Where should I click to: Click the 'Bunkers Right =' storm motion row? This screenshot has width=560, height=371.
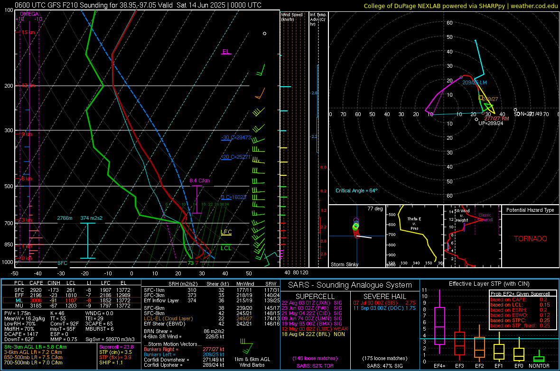pyautogui.click(x=184, y=350)
